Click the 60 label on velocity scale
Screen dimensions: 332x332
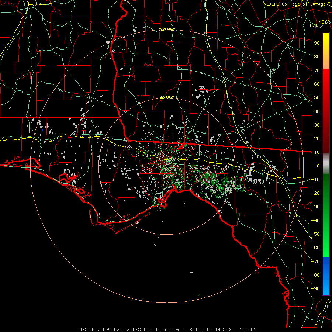click(x=317, y=84)
